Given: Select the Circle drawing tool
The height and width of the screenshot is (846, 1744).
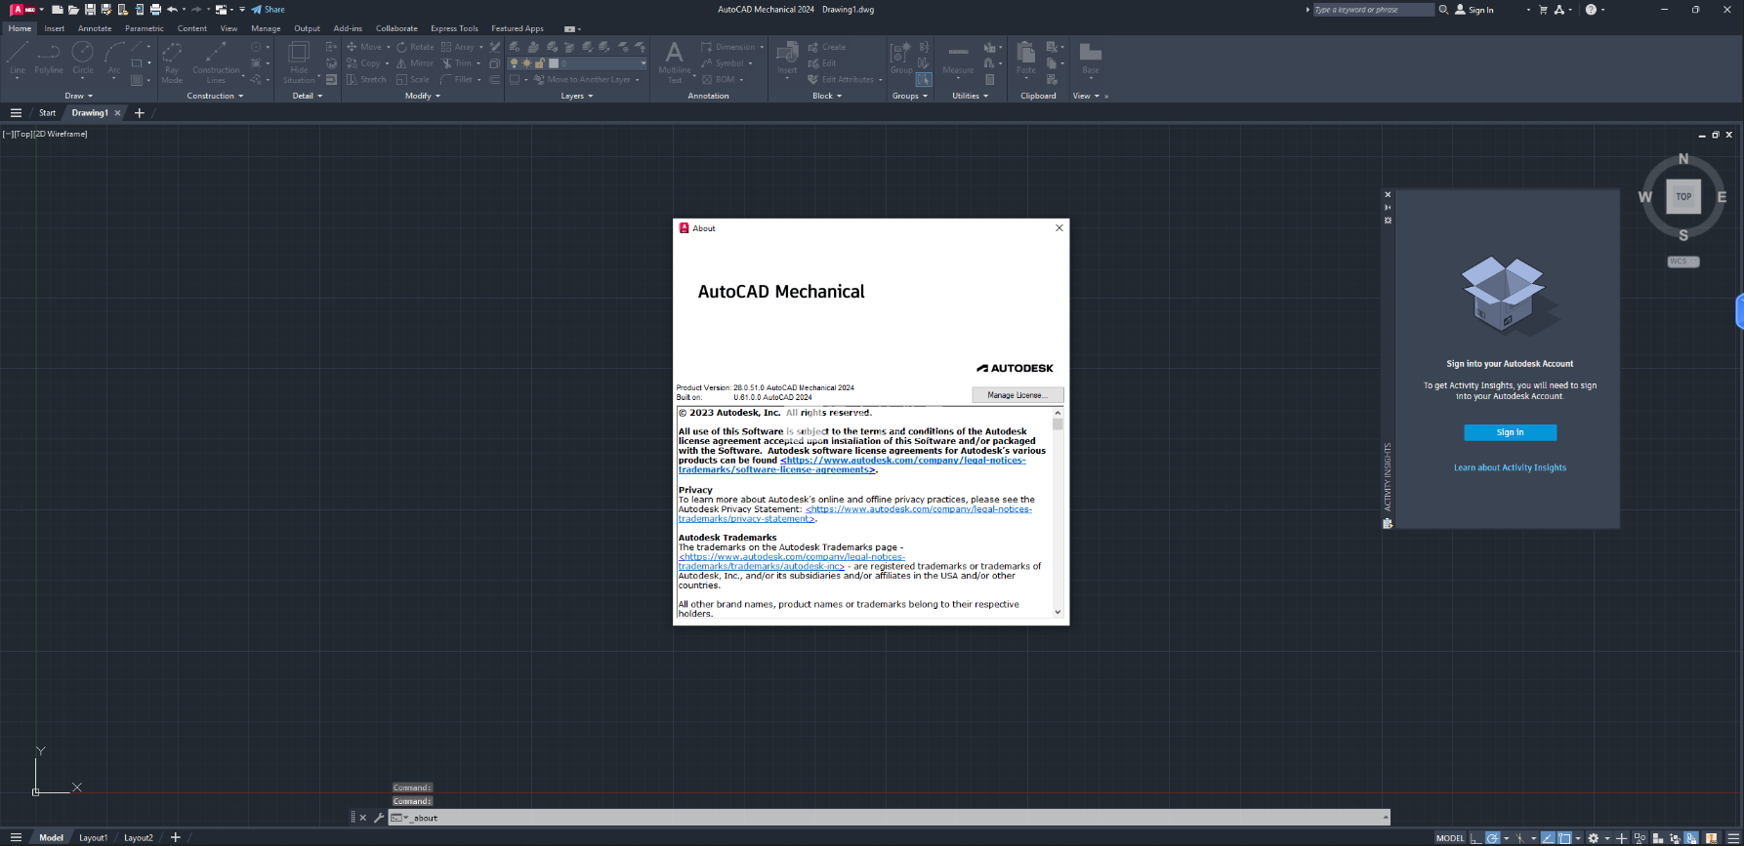Looking at the screenshot, I should point(83,58).
